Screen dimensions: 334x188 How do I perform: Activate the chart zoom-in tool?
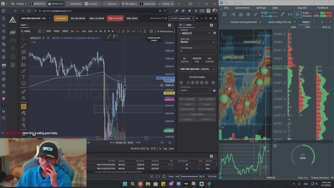coord(24,98)
